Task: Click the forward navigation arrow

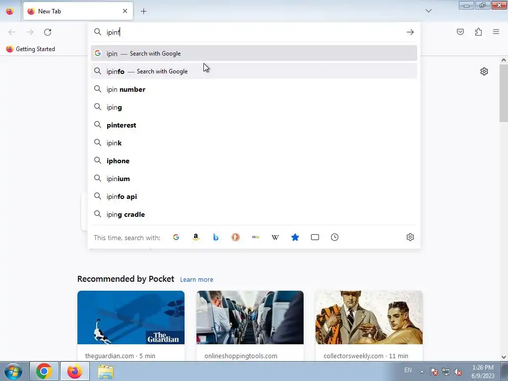Action: coord(30,32)
